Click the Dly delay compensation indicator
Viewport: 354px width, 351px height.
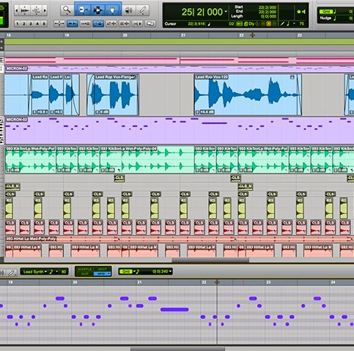pyautogui.click(x=251, y=23)
